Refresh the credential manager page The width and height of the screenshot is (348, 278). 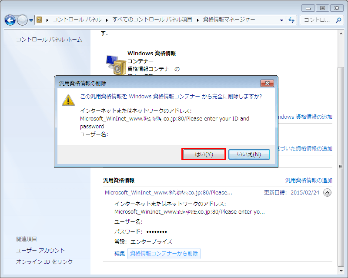click(291, 20)
